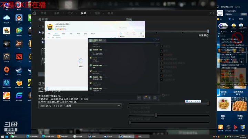
Task: Open the Overwatch desktop icon
Action: pyautogui.click(x=7, y=56)
